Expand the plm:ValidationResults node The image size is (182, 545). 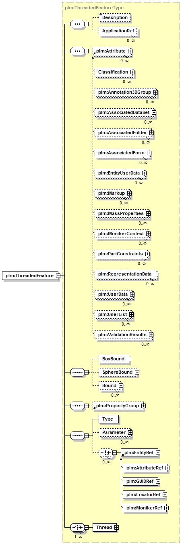[151, 335]
